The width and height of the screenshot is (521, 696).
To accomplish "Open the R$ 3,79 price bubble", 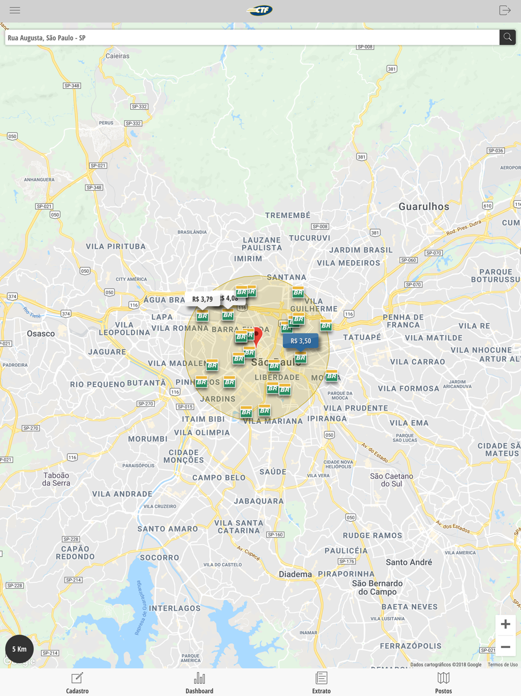I will [x=202, y=299].
